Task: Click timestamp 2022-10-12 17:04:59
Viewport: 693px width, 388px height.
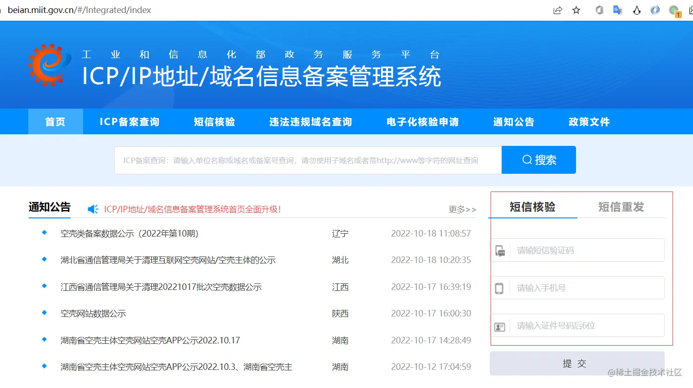Action: (431, 367)
